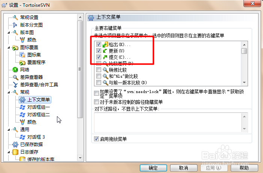Open 已保存数据 gear icon
This screenshot has width=263, height=173.
coord(15,144)
